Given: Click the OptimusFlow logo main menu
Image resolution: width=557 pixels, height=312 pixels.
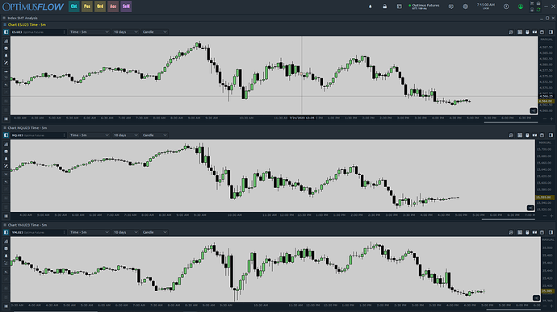Looking at the screenshot, I should 33,6.
